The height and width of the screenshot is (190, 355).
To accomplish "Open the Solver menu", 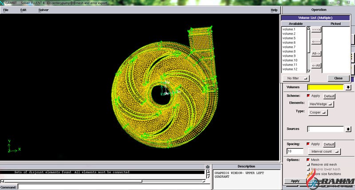I will [x=43, y=10].
